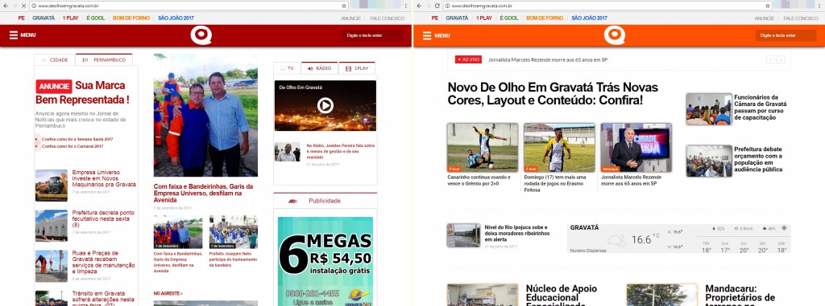Screen dimensions: 825x306
Task: Click right window address bar
Action: click(607, 6)
